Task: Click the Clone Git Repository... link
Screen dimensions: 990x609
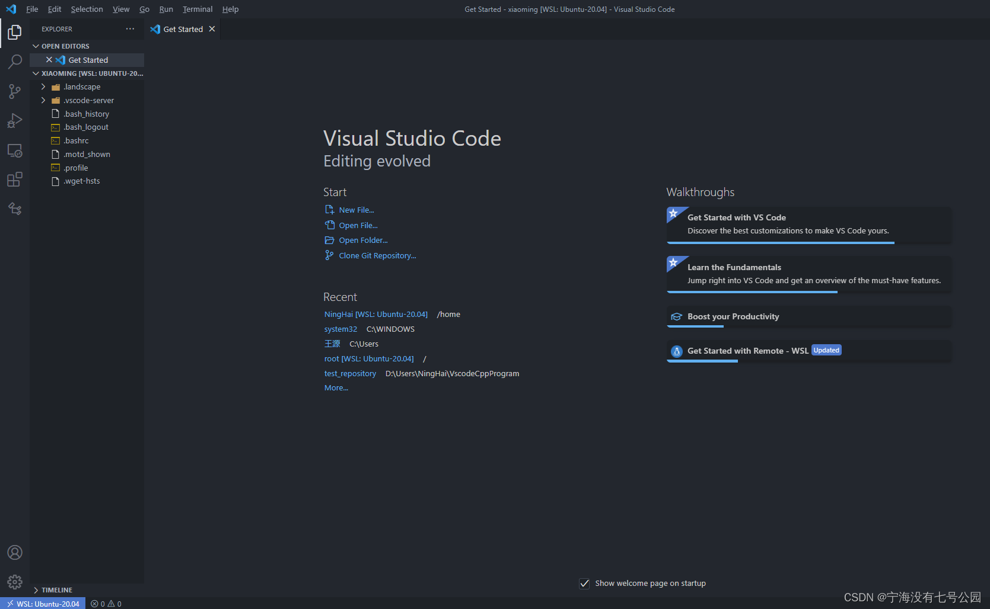Action: (x=377, y=255)
